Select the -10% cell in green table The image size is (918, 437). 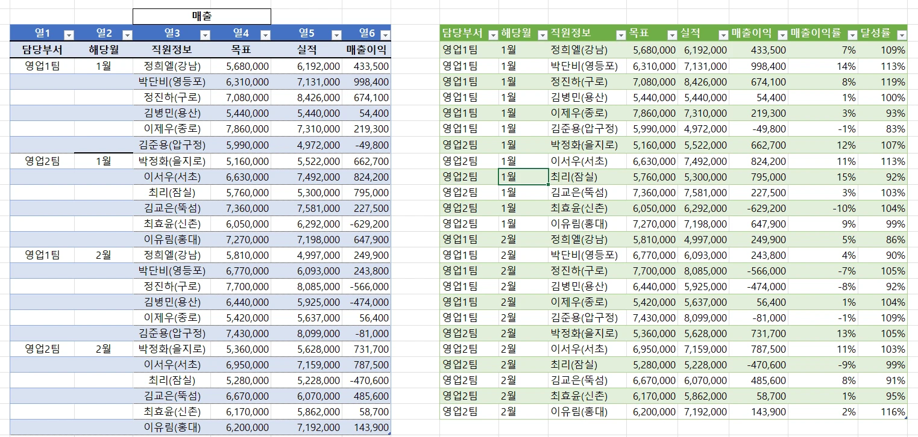(x=823, y=208)
